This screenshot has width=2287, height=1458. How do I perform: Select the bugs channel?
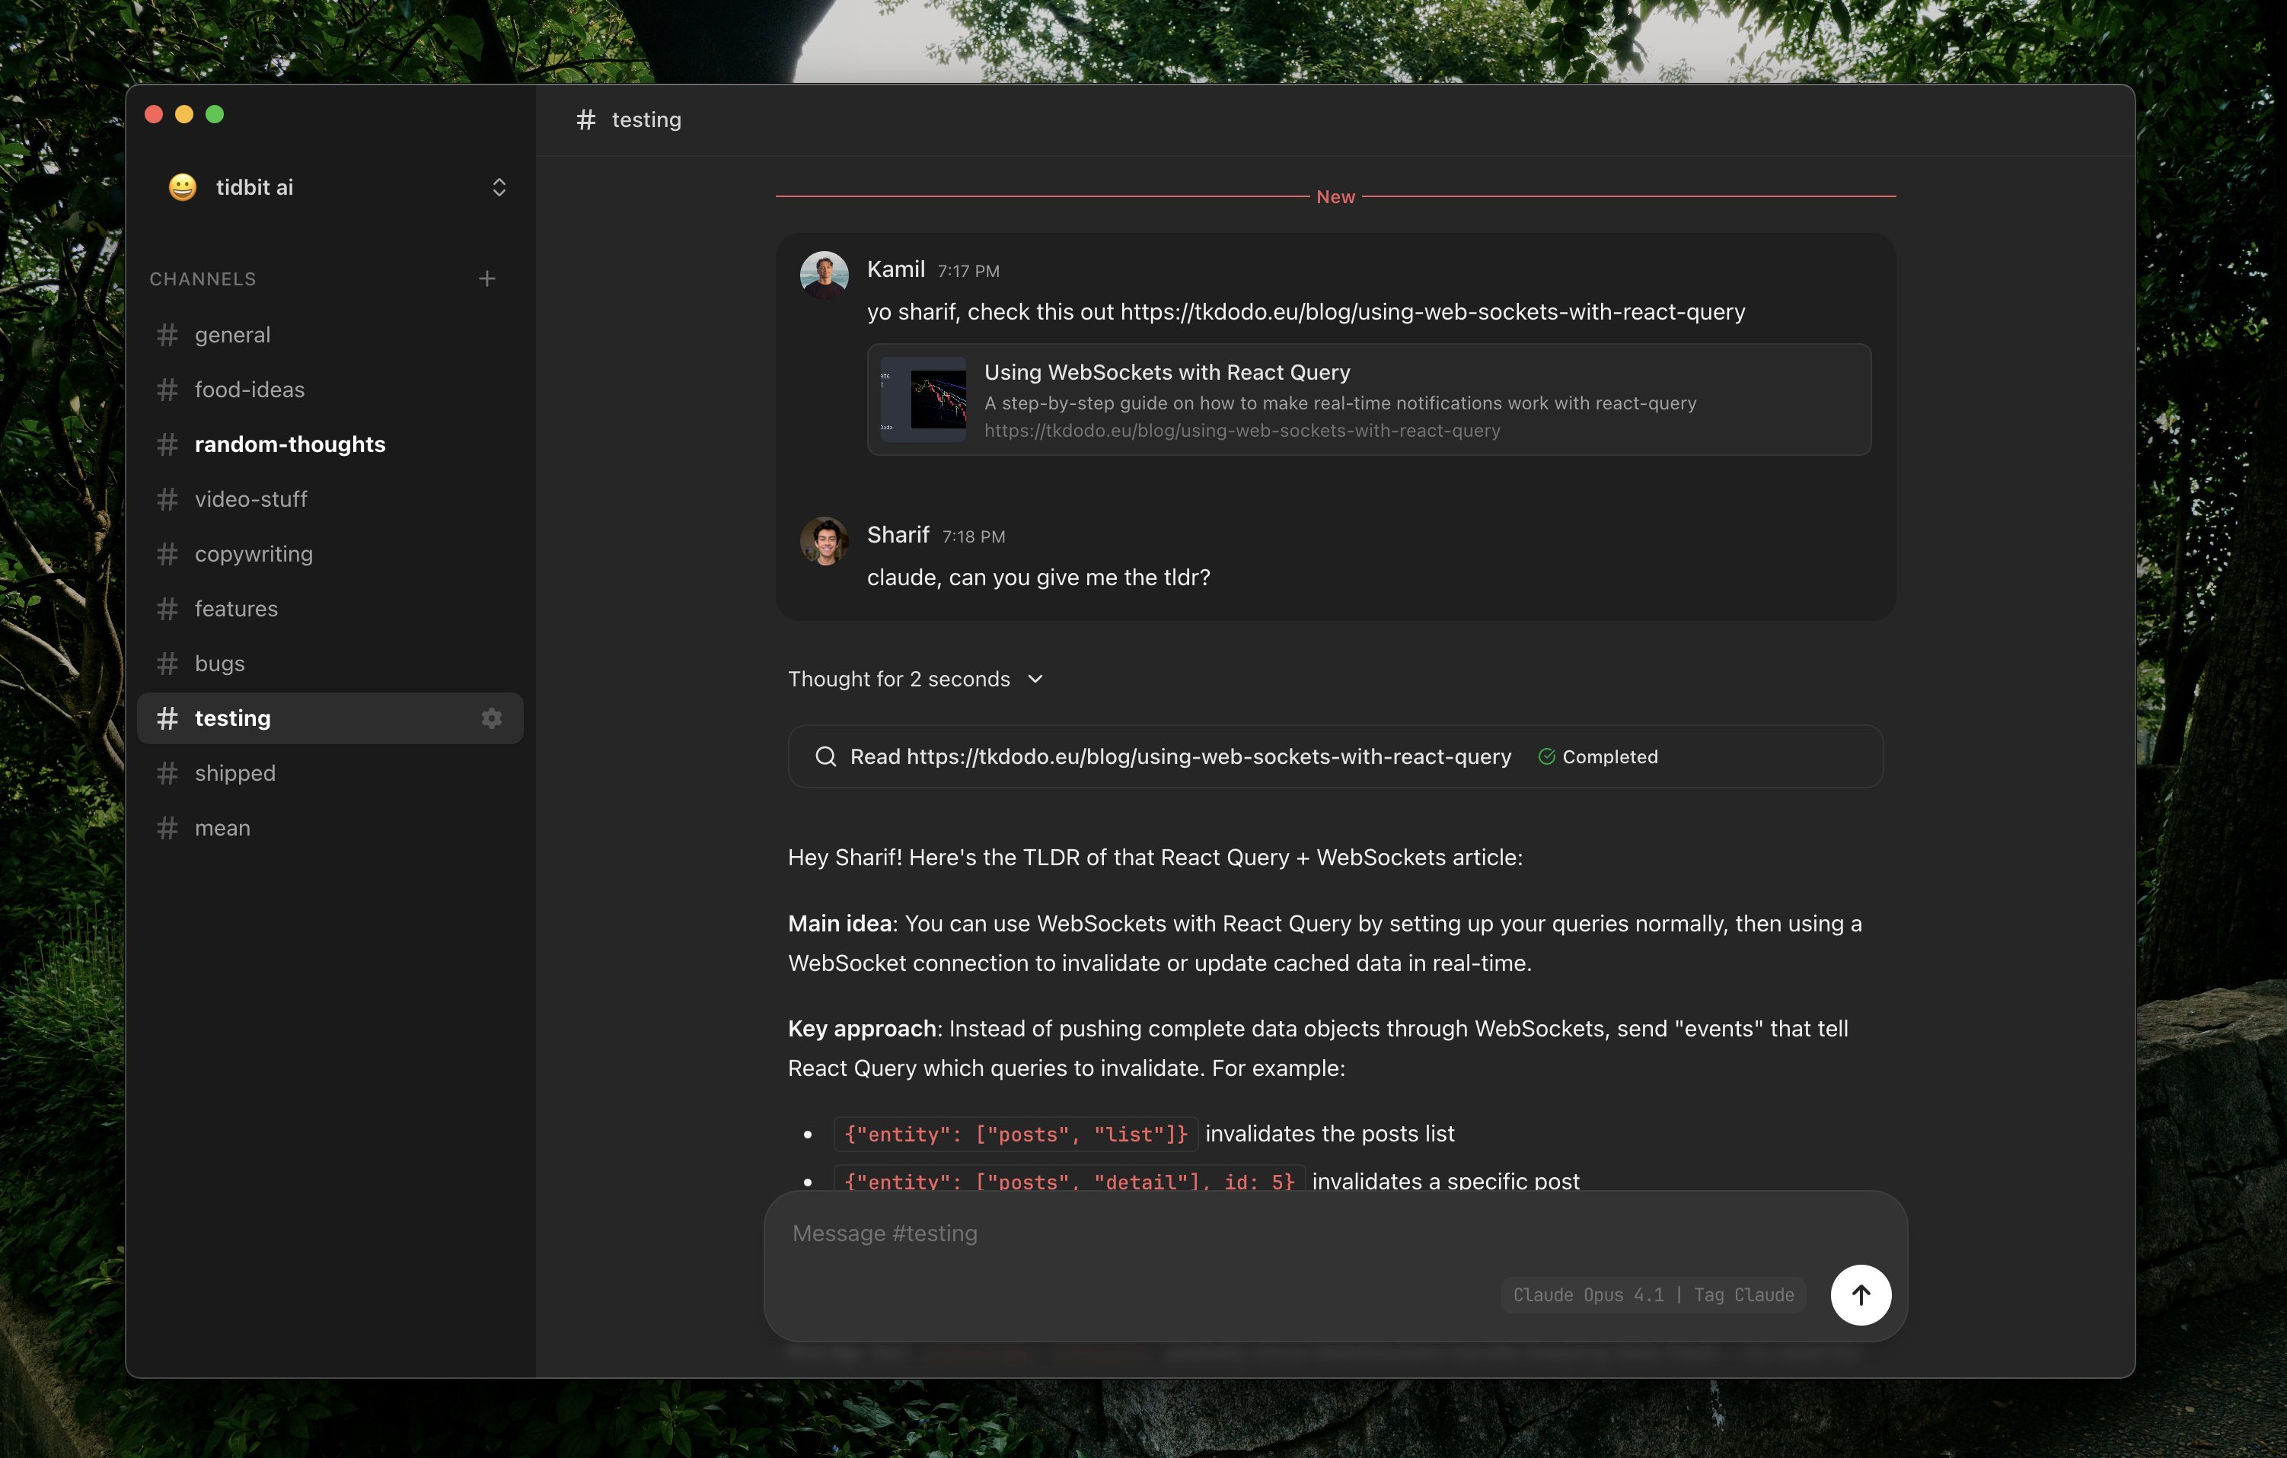219,664
